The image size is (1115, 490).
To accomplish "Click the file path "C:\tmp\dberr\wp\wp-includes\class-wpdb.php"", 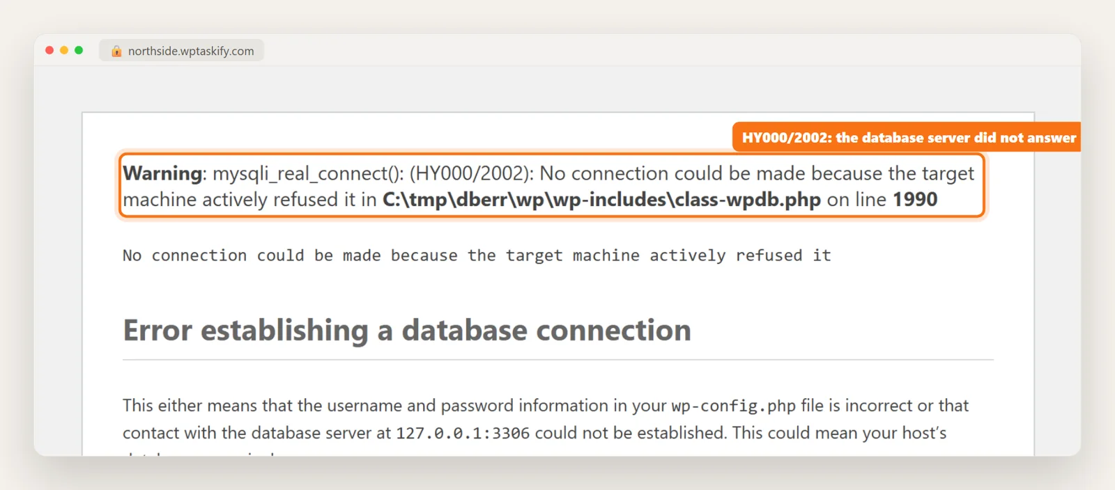I will [x=601, y=200].
